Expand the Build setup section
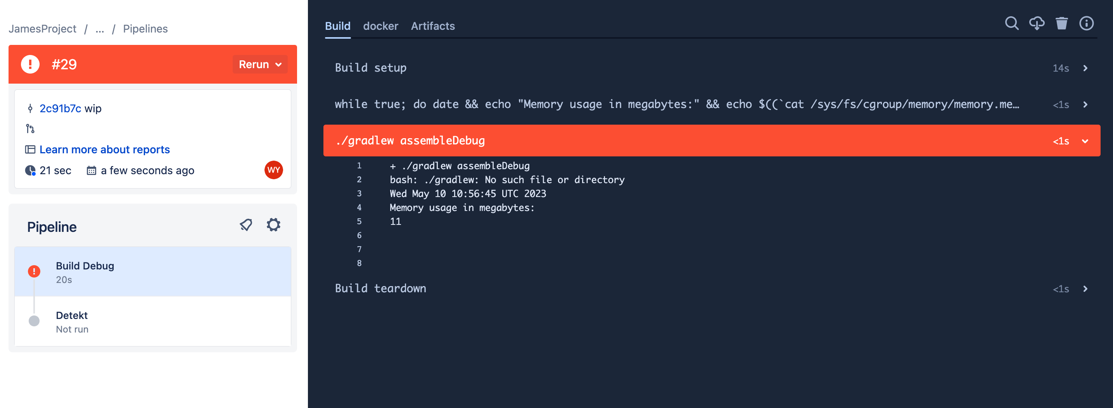Viewport: 1113px width, 408px height. click(1085, 68)
